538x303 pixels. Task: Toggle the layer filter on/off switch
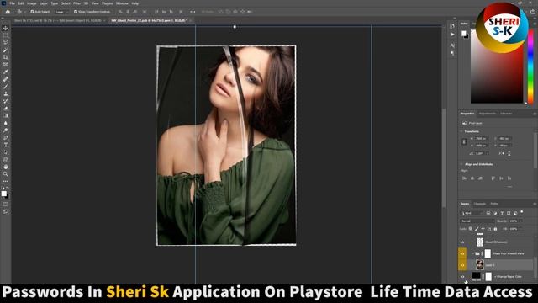[522, 212]
